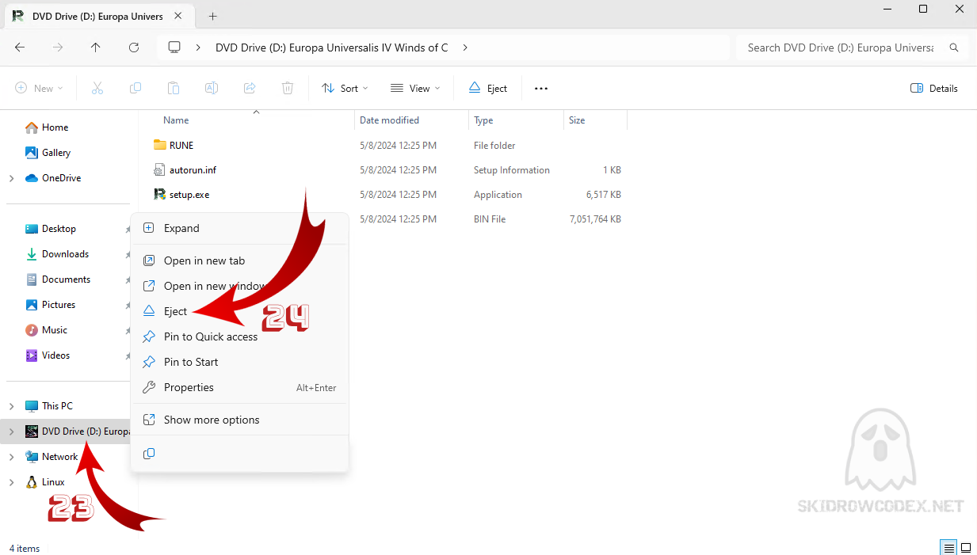
Task: Click the Cut scissors icon in toolbar
Action: point(97,89)
